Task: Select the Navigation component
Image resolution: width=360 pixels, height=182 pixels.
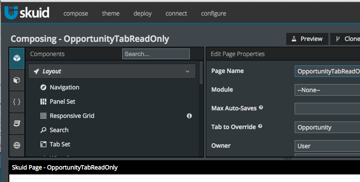Action: (64, 87)
